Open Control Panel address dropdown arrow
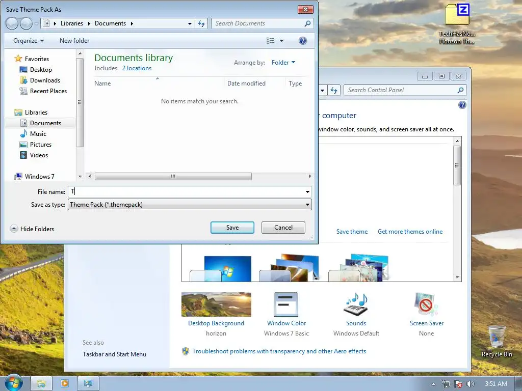The image size is (522, 391). [322, 90]
